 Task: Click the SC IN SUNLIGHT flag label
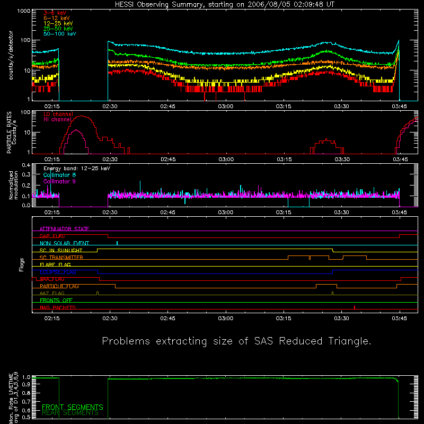click(61, 250)
